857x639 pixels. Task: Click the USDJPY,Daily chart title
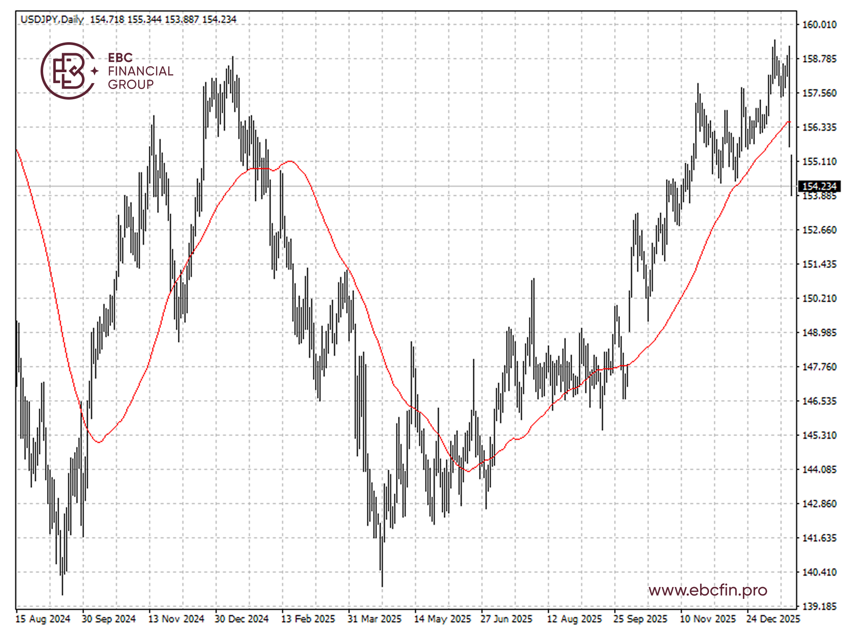pos(52,19)
